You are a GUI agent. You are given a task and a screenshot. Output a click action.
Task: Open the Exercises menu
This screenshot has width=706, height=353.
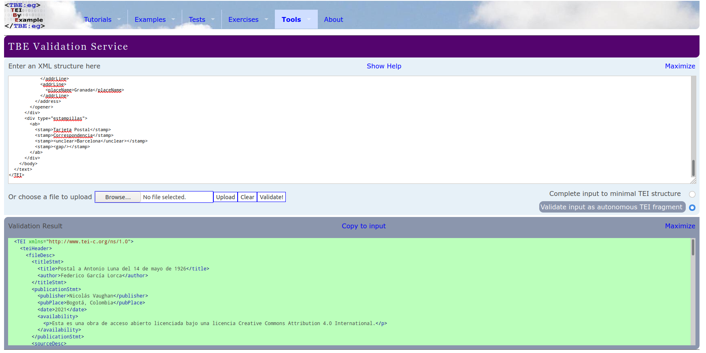click(x=243, y=19)
